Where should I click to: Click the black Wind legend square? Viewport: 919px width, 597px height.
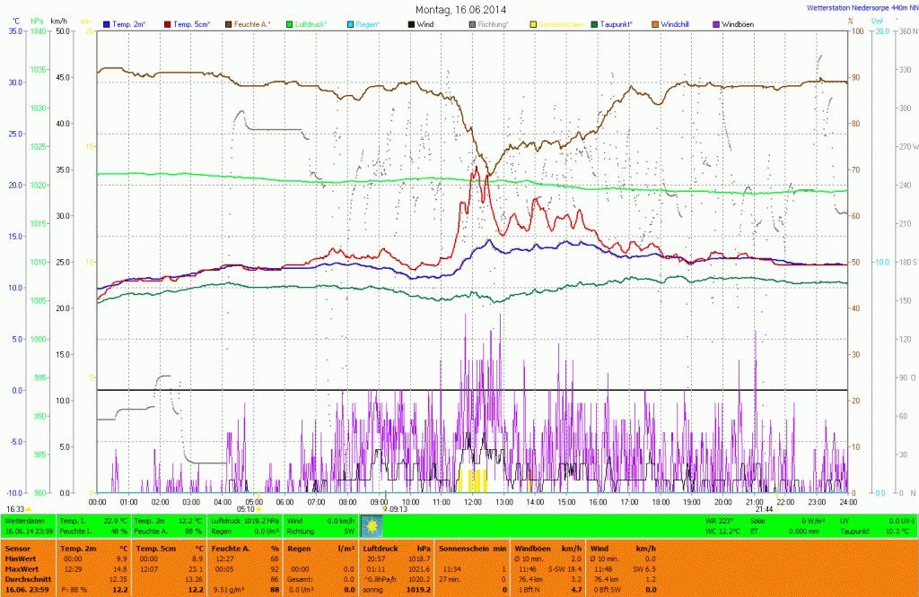point(411,23)
